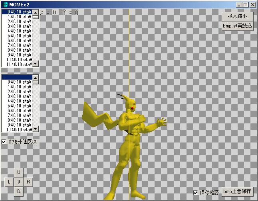Select entry 3:40:10 in bottom list
The image size is (258, 201).
(x=17, y=96)
